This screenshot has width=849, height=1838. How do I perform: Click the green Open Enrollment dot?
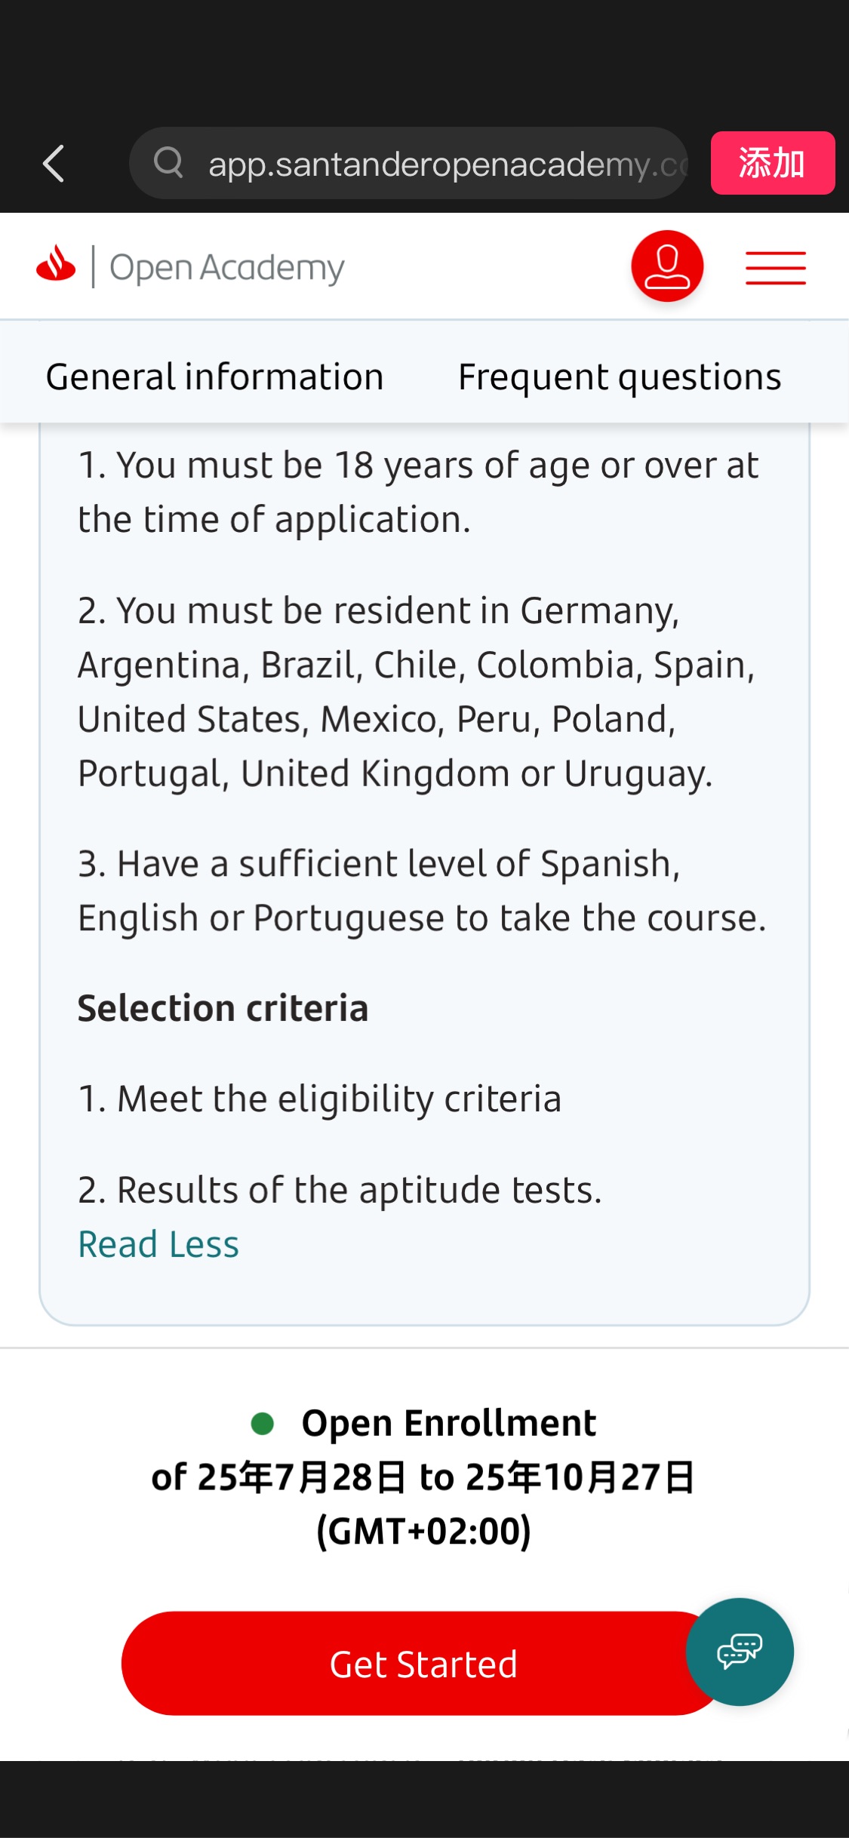tap(262, 1424)
